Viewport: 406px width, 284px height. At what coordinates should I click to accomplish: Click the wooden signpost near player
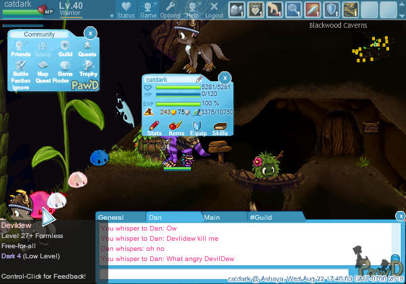219,151
